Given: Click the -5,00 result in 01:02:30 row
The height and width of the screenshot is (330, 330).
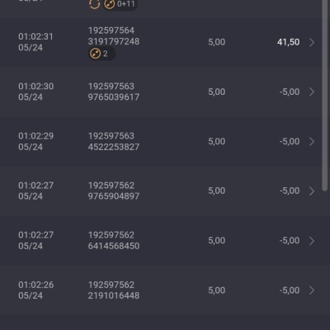Looking at the screenshot, I should click(290, 92).
